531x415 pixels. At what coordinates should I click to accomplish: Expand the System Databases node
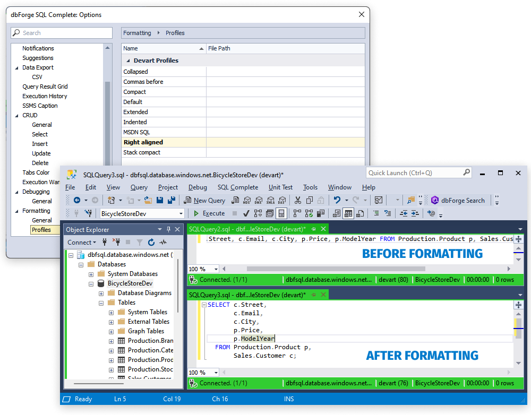pos(91,274)
